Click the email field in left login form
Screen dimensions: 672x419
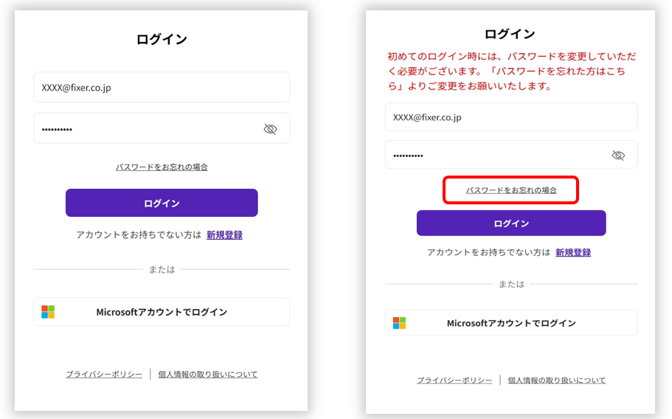click(x=161, y=87)
